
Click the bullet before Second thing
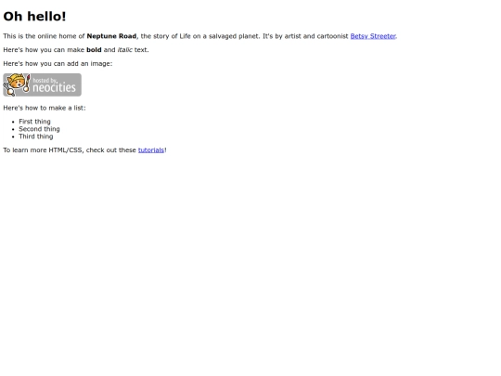click(x=13, y=129)
